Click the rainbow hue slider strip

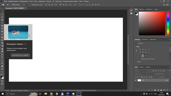(x=168, y=23)
